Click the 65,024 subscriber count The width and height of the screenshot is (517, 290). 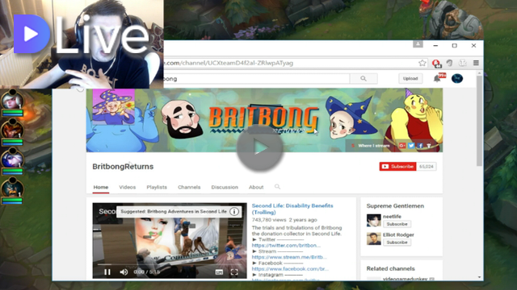[x=427, y=167]
